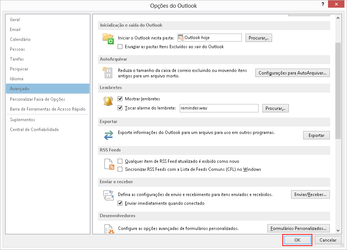Click the reminder.wav sound file field
This screenshot has width=347, height=250.
[219, 108]
